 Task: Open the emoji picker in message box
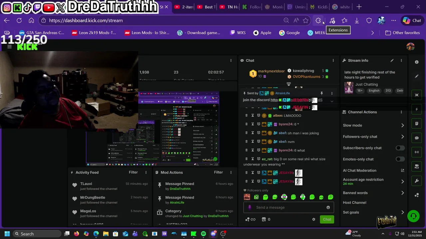tap(328, 207)
